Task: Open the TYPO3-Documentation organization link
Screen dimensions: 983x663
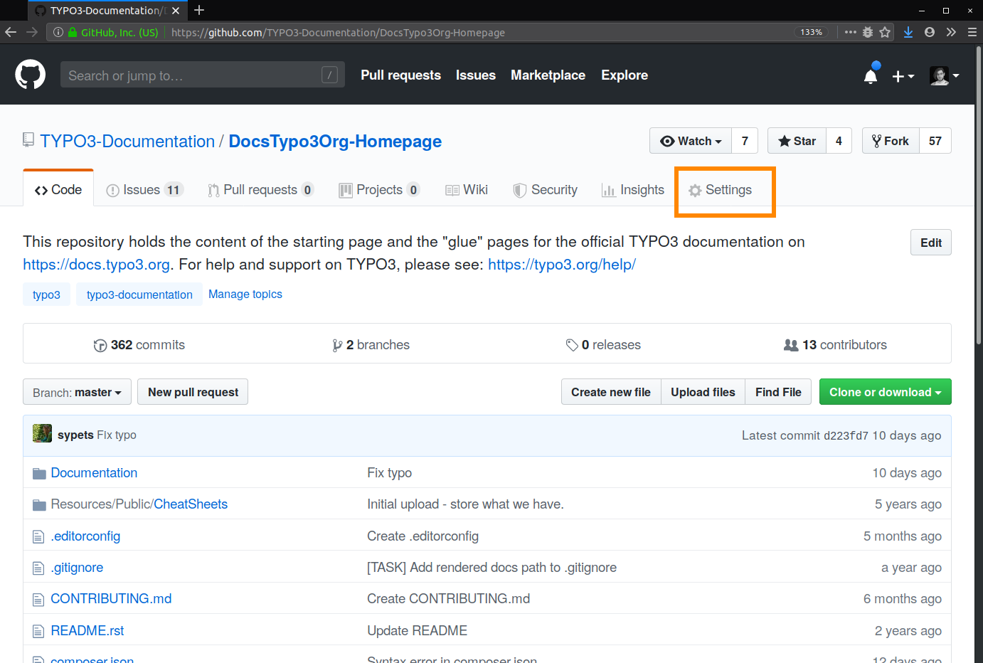Action: click(x=127, y=141)
